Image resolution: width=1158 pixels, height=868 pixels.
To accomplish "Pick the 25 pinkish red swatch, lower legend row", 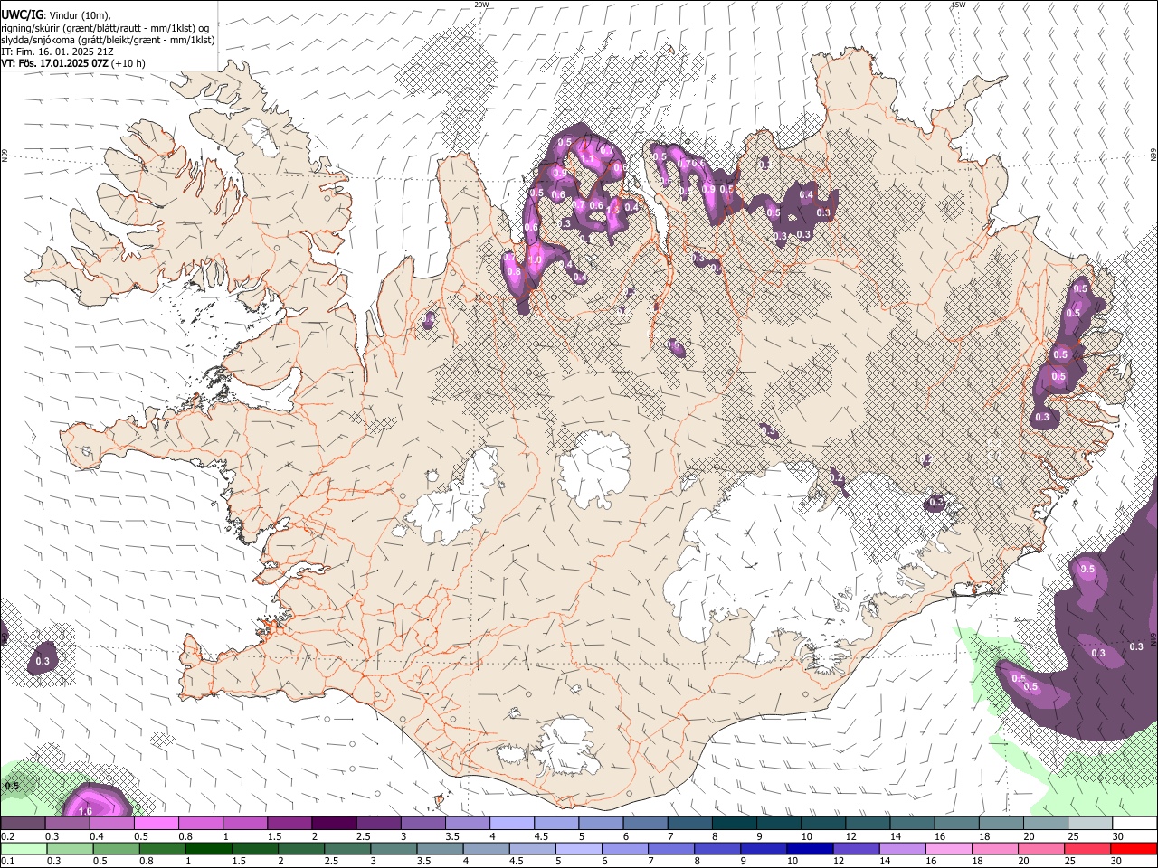I will (1087, 849).
